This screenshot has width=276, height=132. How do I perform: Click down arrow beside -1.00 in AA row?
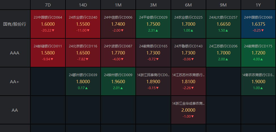point(192,116)
